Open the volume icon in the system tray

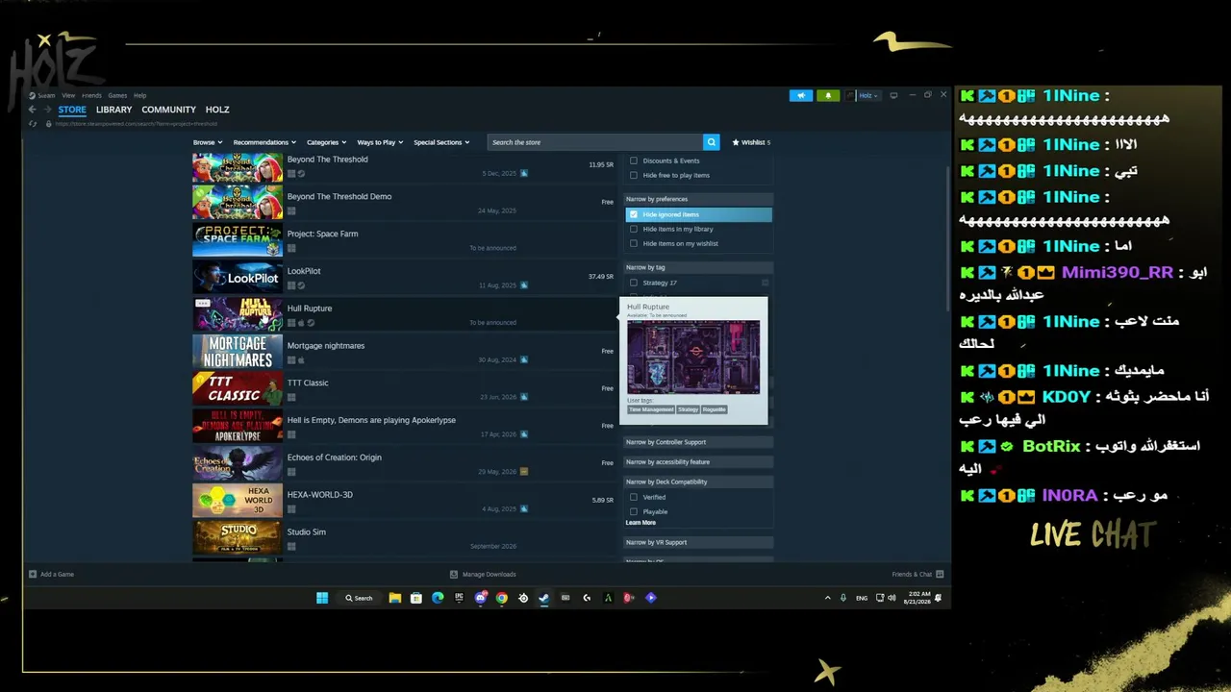(x=892, y=598)
